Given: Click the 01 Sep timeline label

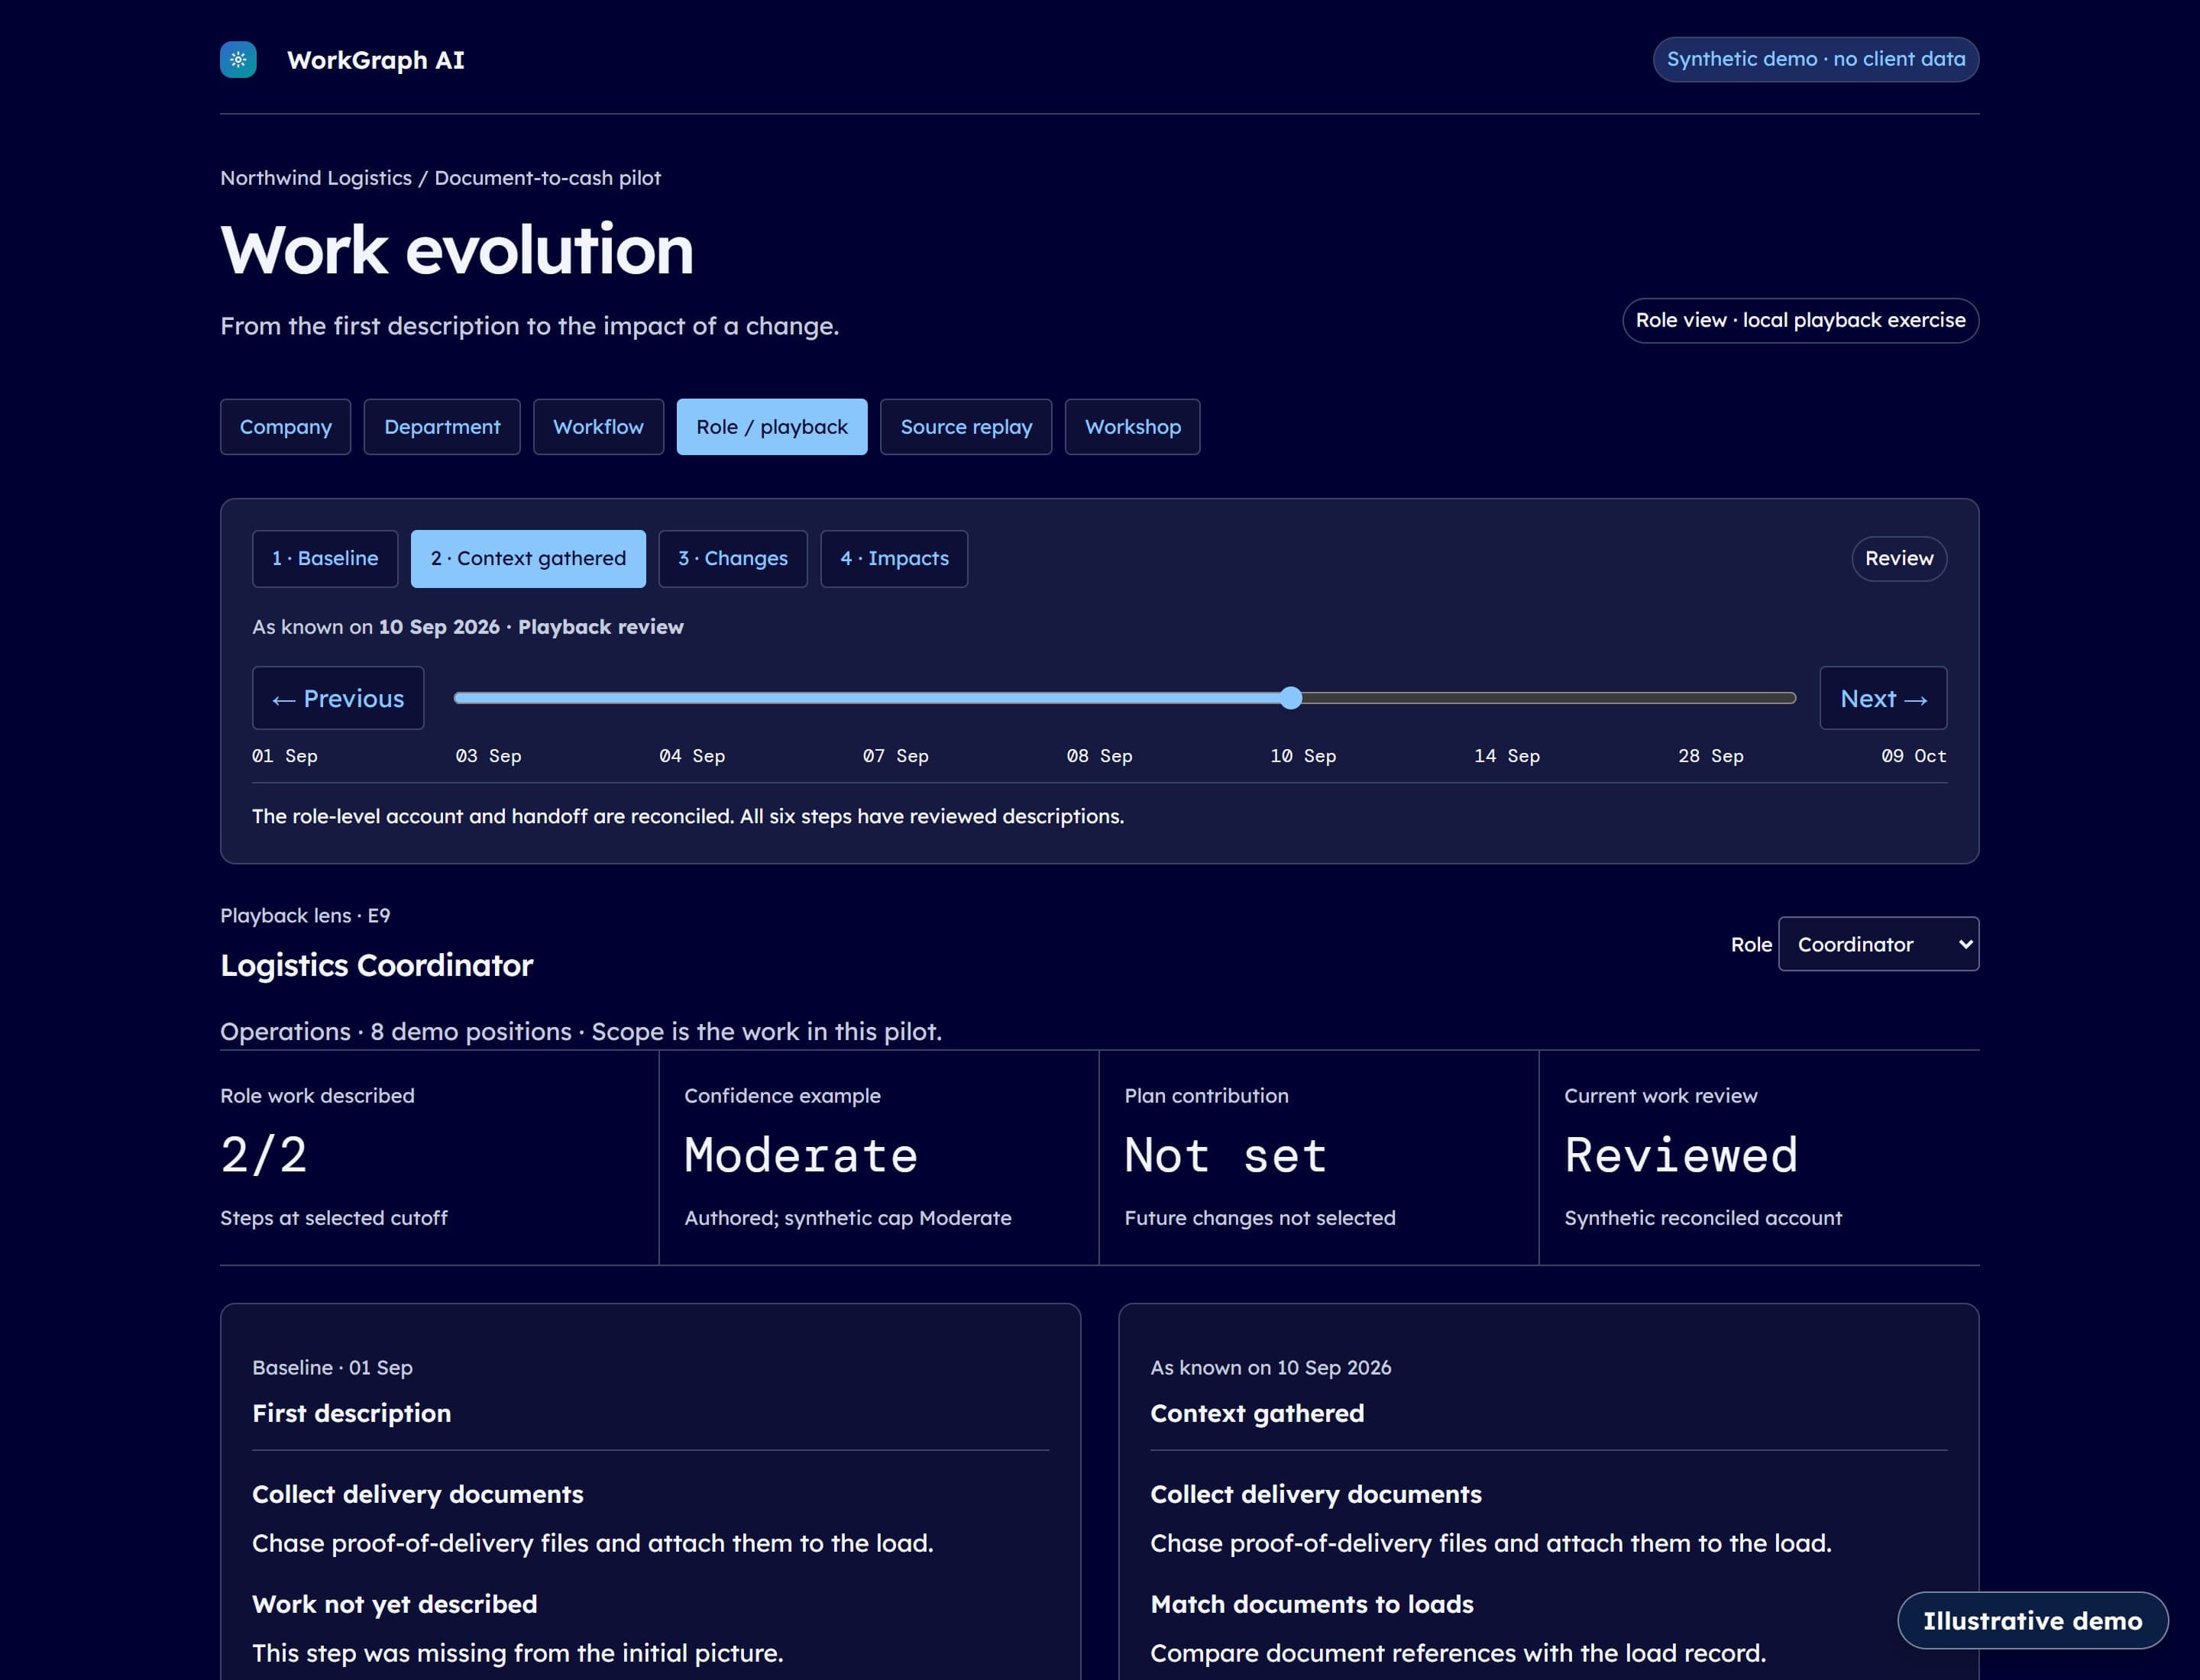Looking at the screenshot, I should pos(285,756).
